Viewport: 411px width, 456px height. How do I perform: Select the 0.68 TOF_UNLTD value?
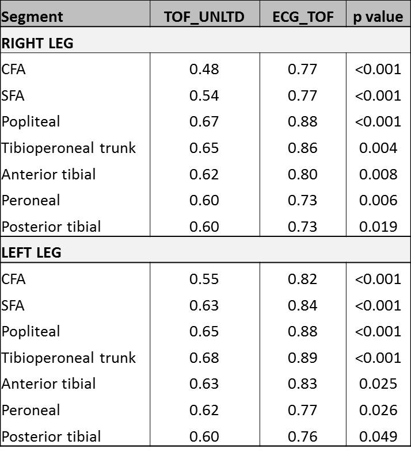pos(204,358)
